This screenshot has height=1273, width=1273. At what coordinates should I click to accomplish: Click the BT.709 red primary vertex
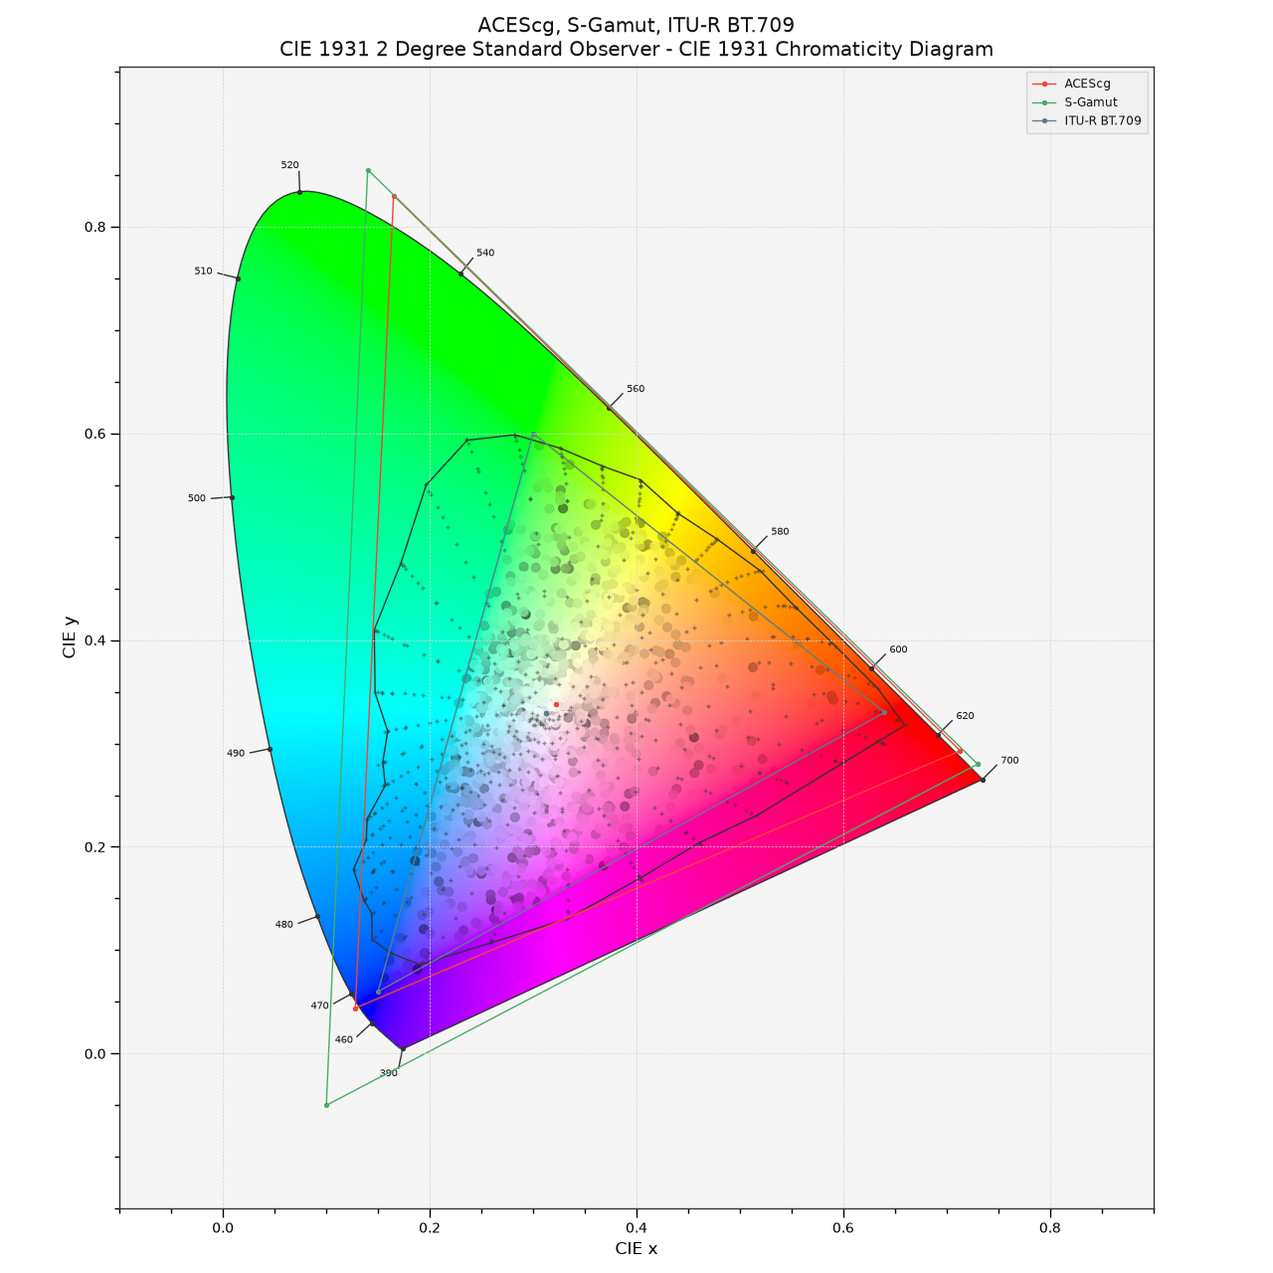click(884, 712)
